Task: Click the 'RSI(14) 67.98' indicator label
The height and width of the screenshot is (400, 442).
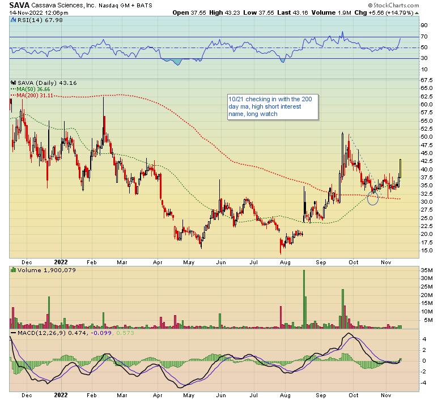Action: point(40,20)
